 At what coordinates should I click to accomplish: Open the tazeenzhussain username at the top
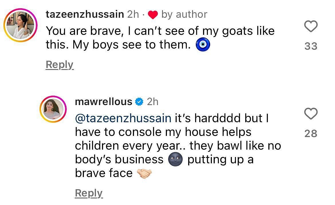pyautogui.click(x=85, y=15)
